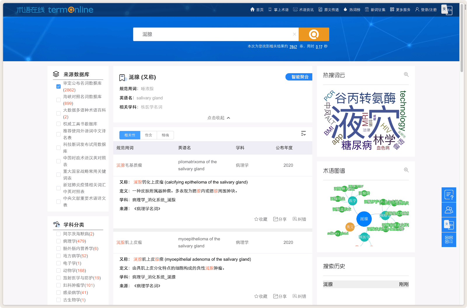Favorite 涎腺毛基质瘤 using the 收藏 star icon
The width and height of the screenshot is (467, 308).
[256, 219]
